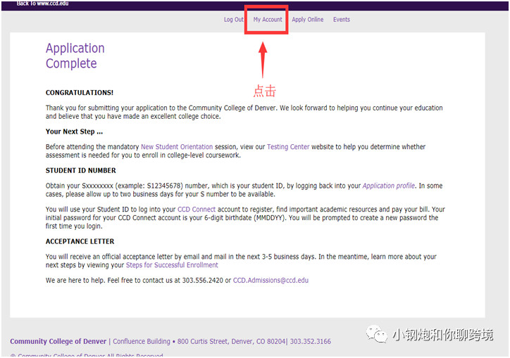Click the WeChat logo icon watermark

pos(377,333)
